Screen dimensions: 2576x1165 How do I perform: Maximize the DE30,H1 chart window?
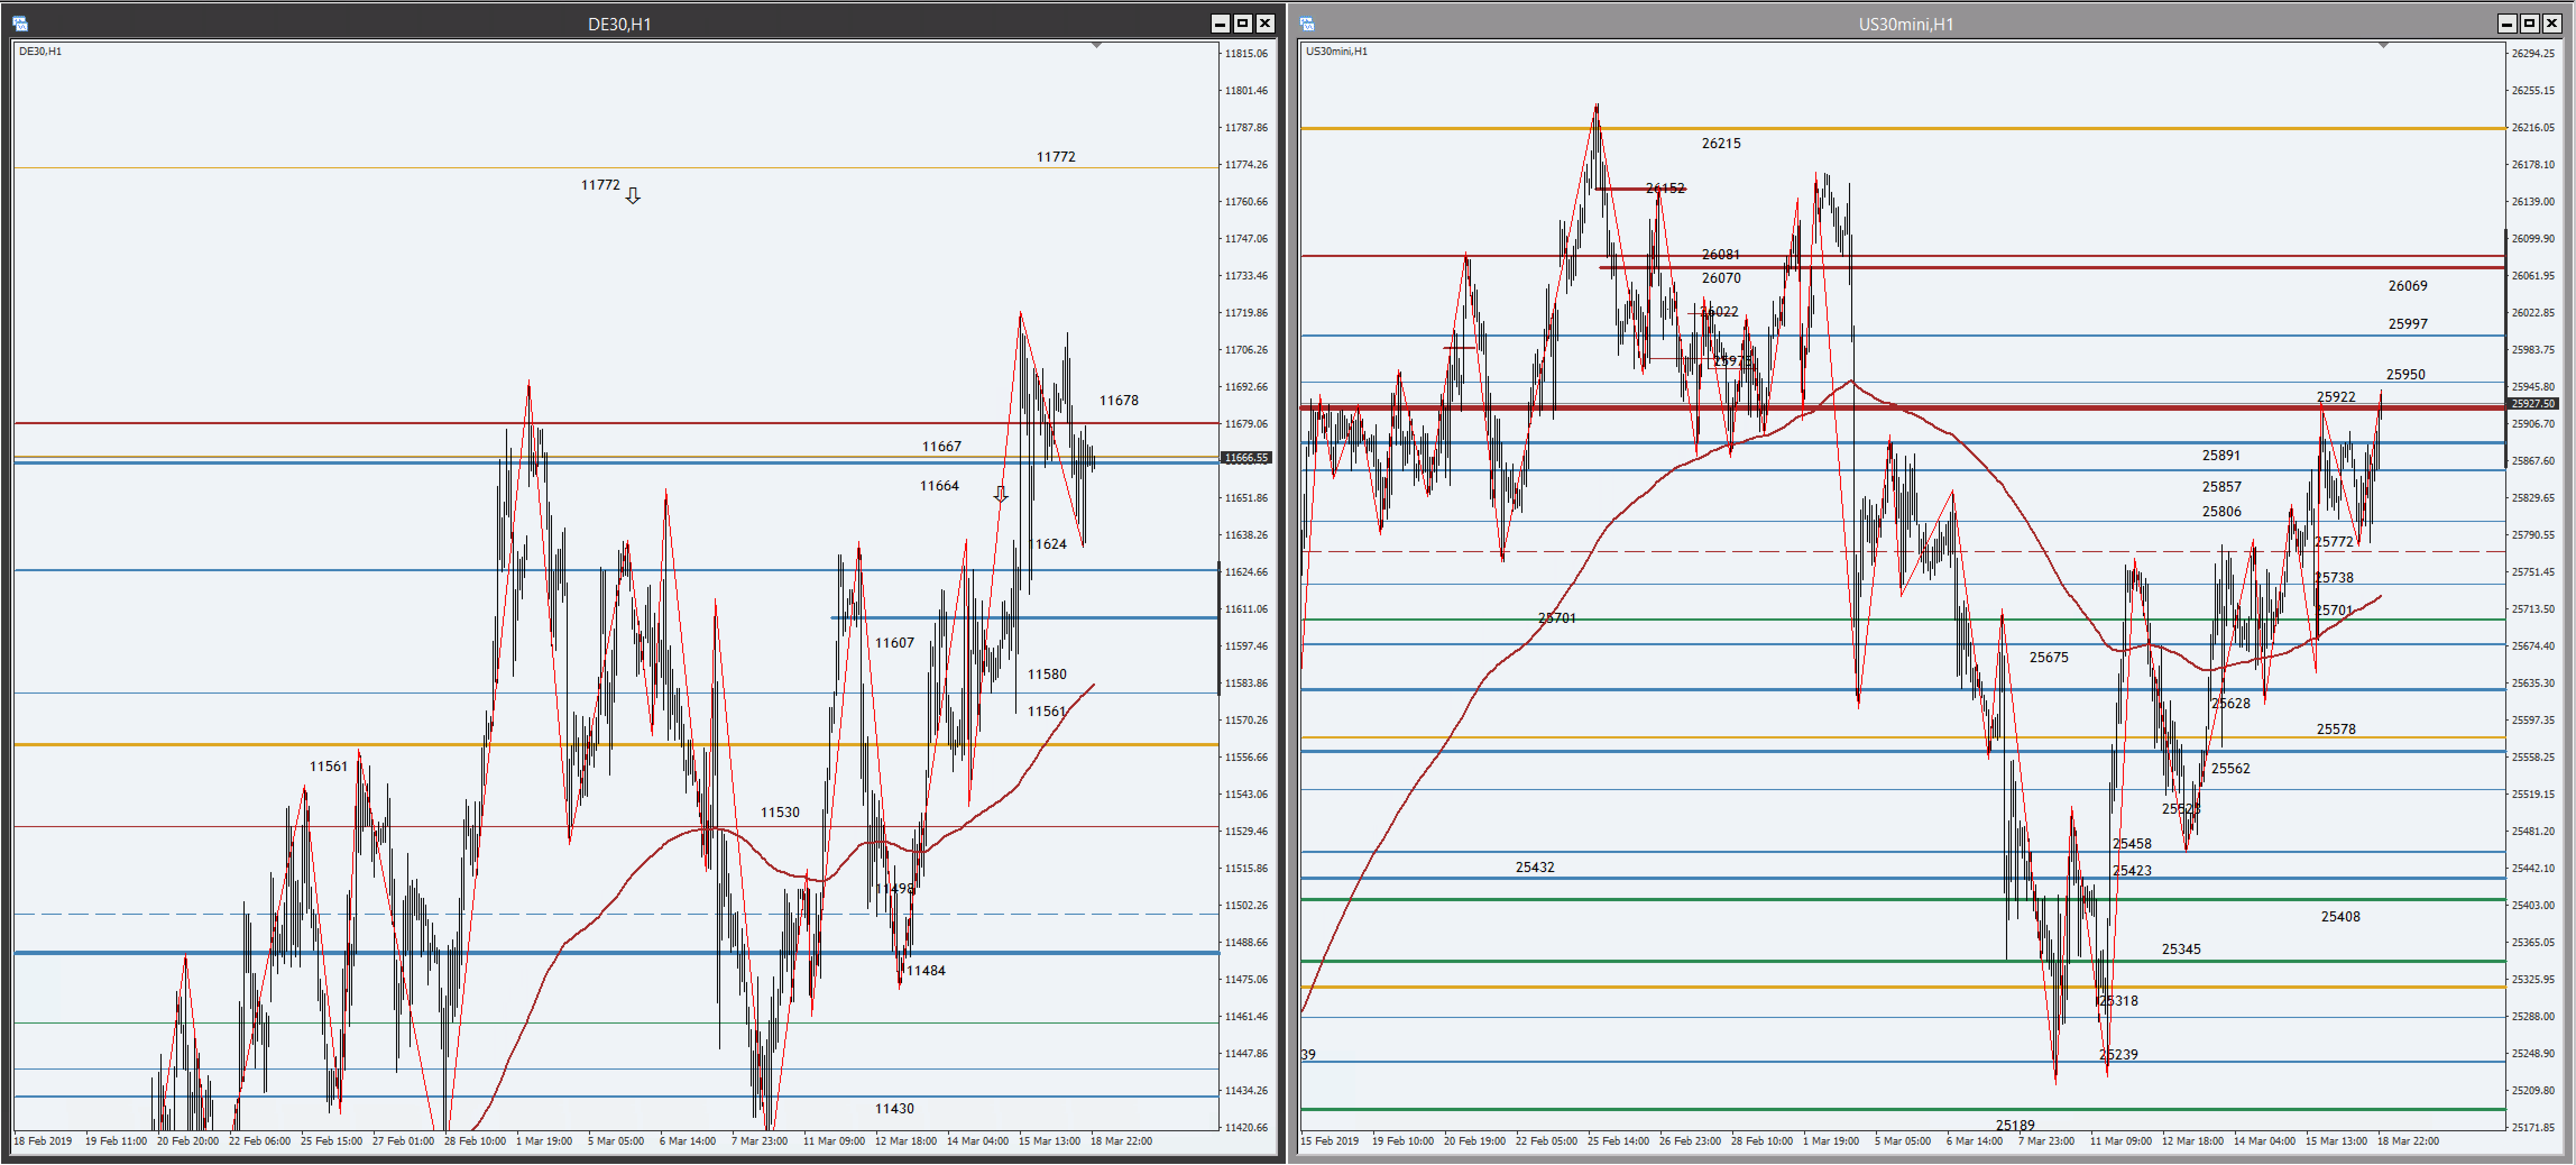pyautogui.click(x=1242, y=23)
